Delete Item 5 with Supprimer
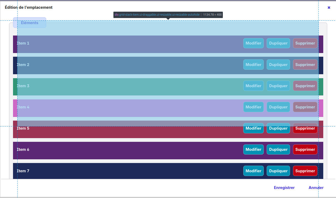 pyautogui.click(x=305, y=128)
